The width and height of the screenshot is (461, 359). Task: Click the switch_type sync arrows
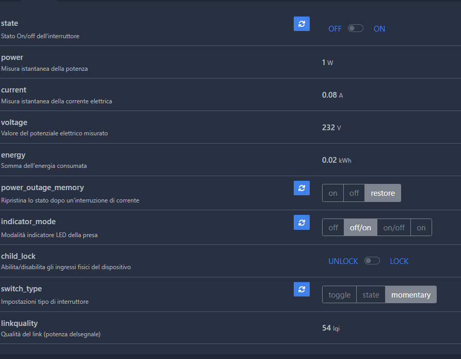[301, 289]
